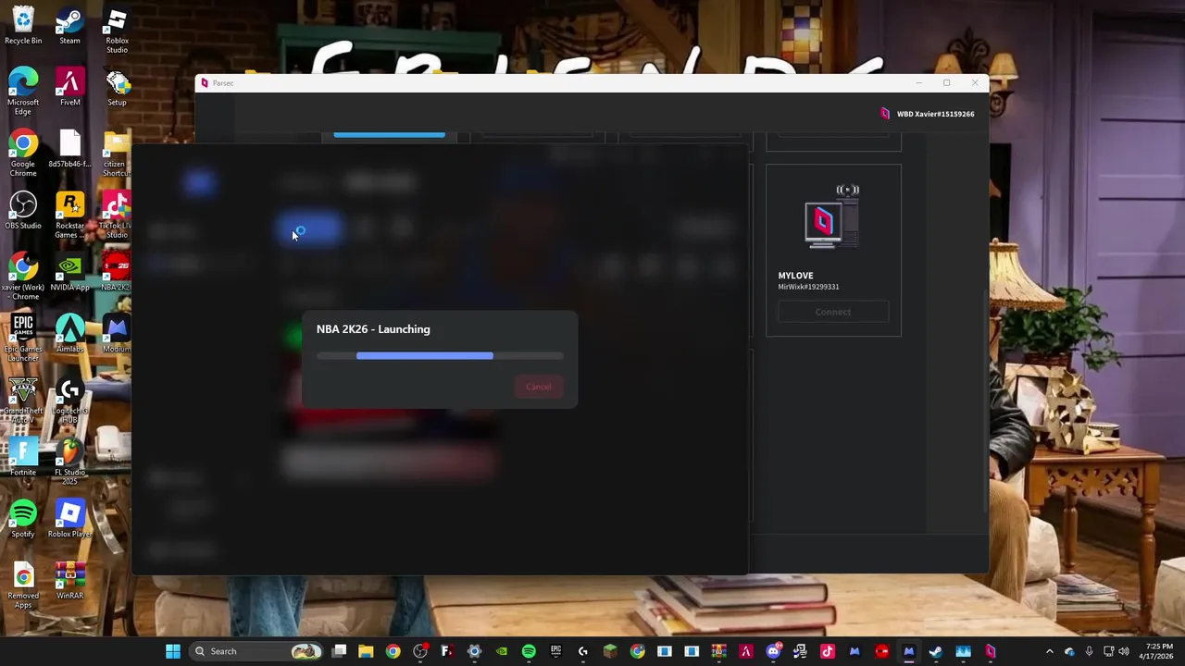The height and width of the screenshot is (666, 1185).
Task: Select the Epic Games Launcher desktop icon
Action: coord(23,339)
